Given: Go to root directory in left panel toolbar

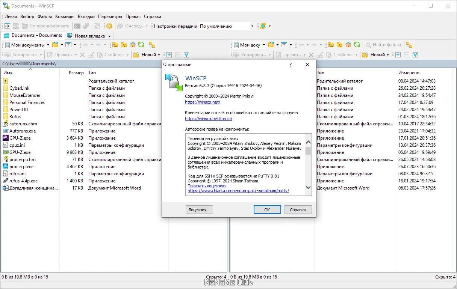Looking at the screenshot, I should 124,45.
